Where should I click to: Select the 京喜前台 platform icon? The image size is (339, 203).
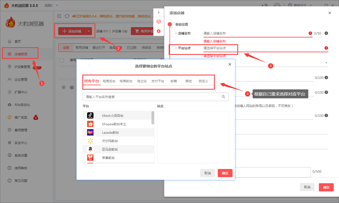pyautogui.click(x=90, y=158)
